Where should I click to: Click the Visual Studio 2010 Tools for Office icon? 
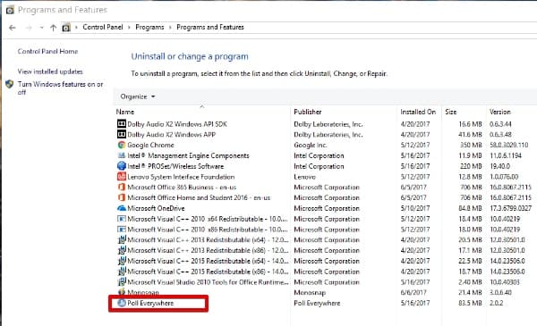(x=122, y=282)
